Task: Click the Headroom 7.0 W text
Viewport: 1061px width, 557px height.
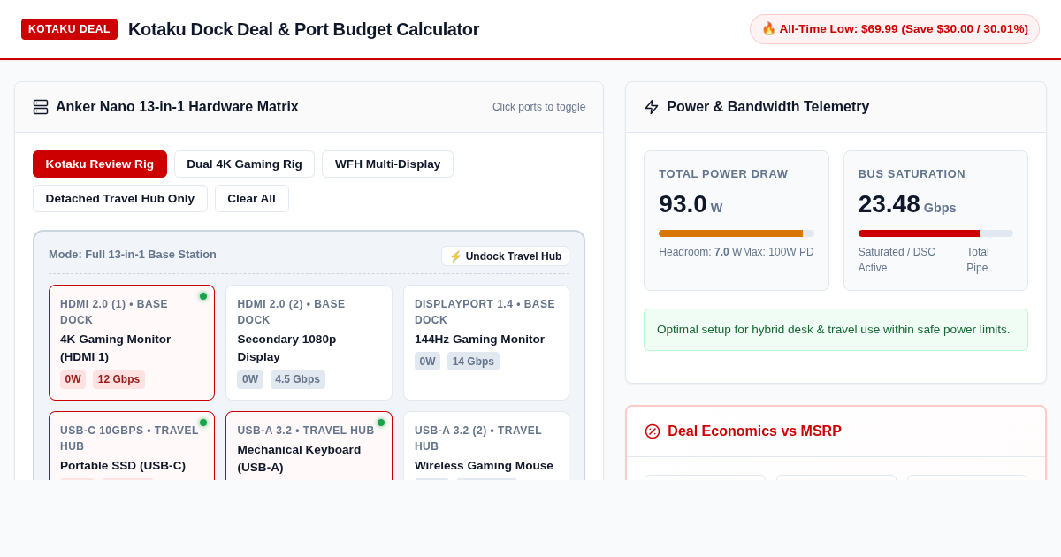Action: click(698, 252)
